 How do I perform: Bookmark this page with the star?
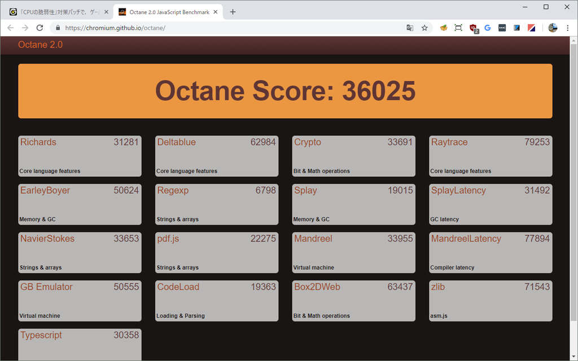[424, 28]
